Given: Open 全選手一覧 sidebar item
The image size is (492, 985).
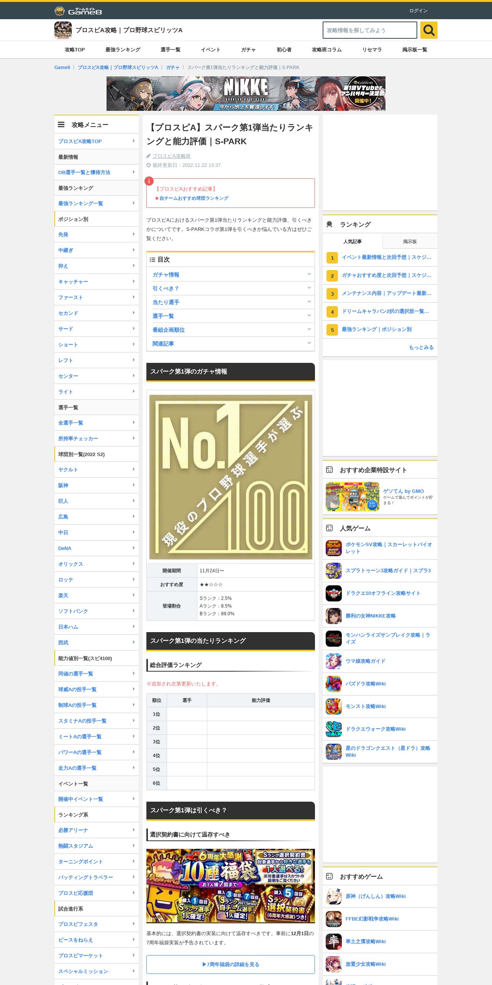Looking at the screenshot, I should (x=97, y=423).
